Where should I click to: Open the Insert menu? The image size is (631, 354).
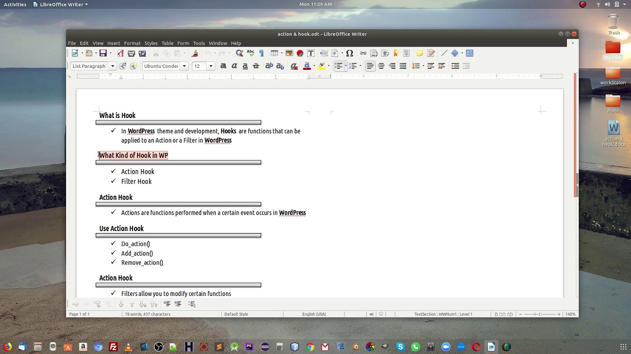(x=113, y=43)
